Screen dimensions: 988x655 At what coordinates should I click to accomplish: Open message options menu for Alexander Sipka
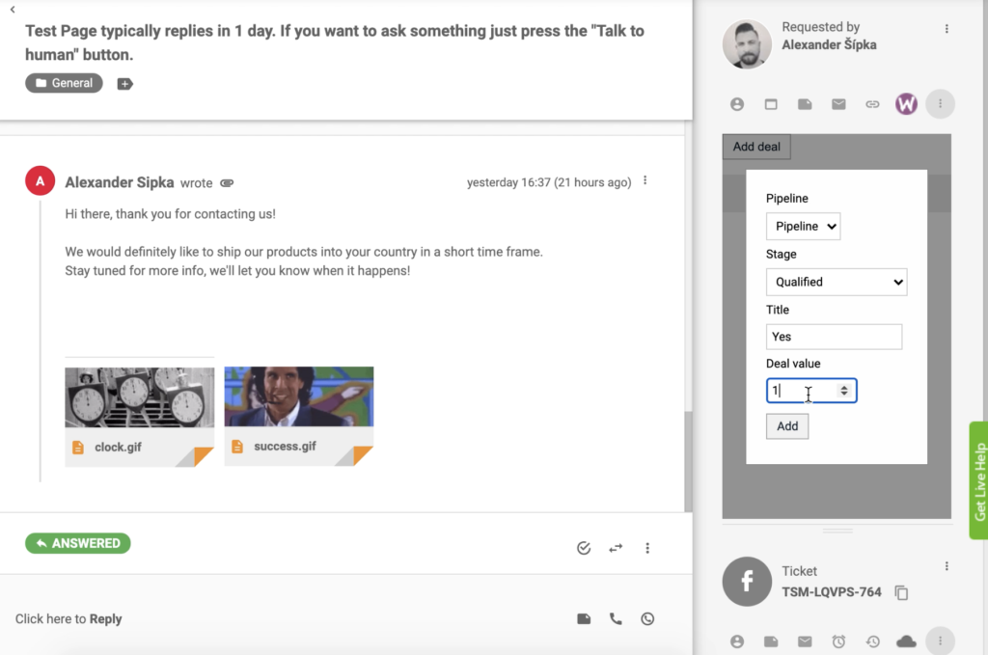click(645, 180)
